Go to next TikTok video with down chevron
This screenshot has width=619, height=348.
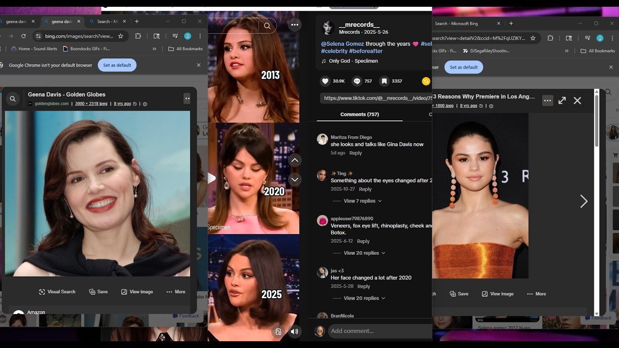[295, 179]
